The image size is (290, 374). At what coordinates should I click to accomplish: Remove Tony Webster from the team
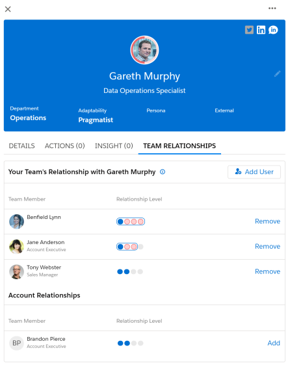(267, 271)
